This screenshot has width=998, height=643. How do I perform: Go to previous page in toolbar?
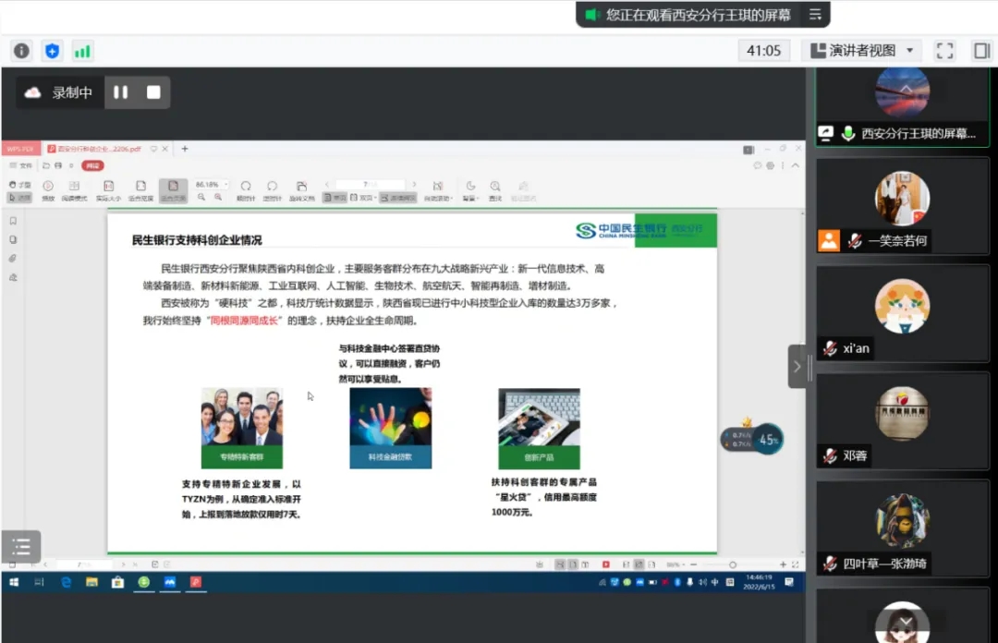click(327, 185)
